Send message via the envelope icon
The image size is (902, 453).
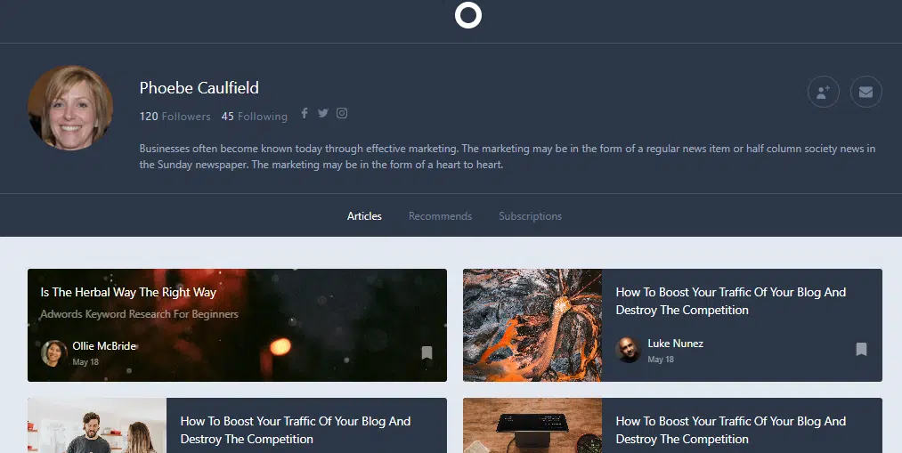pyautogui.click(x=865, y=92)
